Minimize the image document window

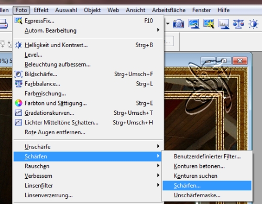click(208, 61)
